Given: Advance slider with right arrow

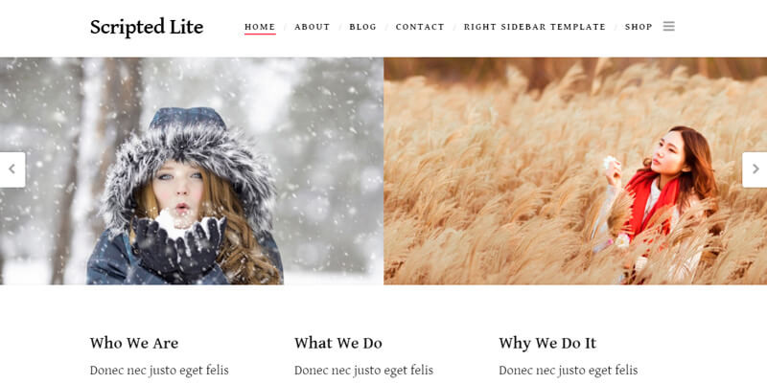Looking at the screenshot, I should coord(755,169).
